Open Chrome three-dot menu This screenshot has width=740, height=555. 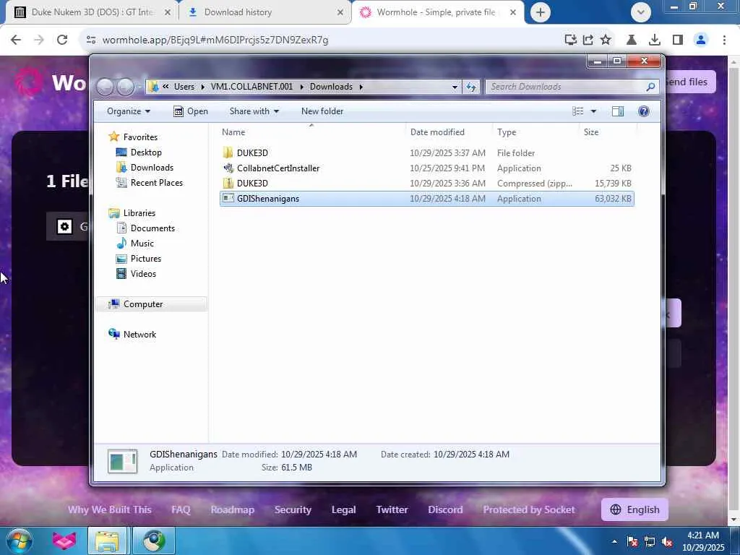click(x=724, y=40)
